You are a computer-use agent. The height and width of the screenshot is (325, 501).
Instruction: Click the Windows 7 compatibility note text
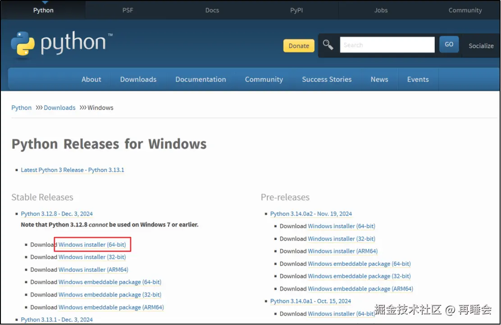pyautogui.click(x=109, y=225)
